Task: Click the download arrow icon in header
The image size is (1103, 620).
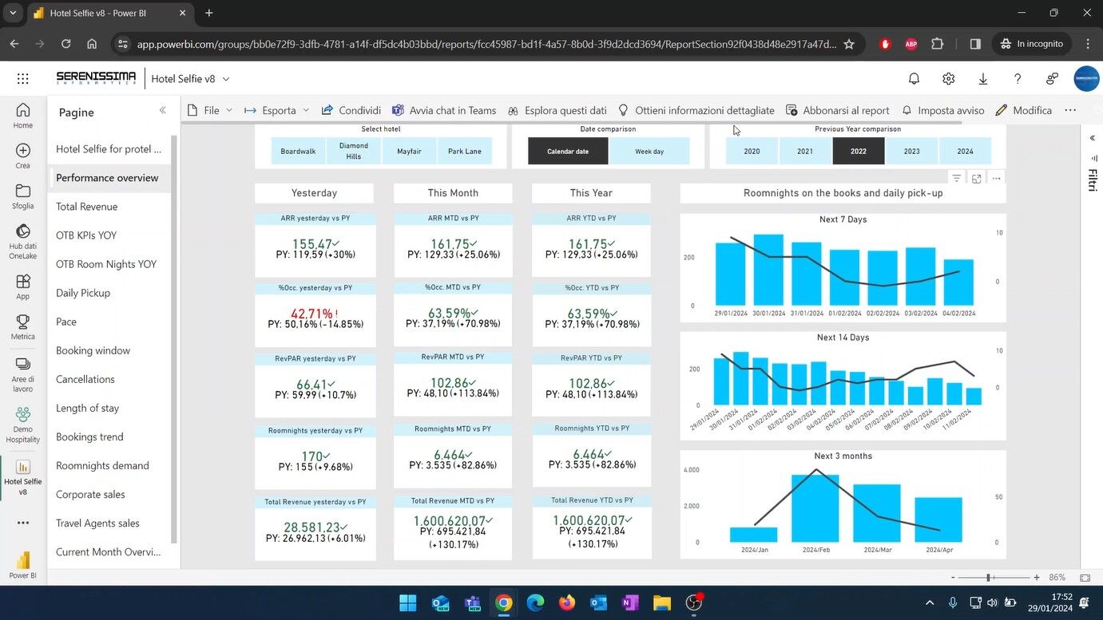Action: (x=982, y=78)
